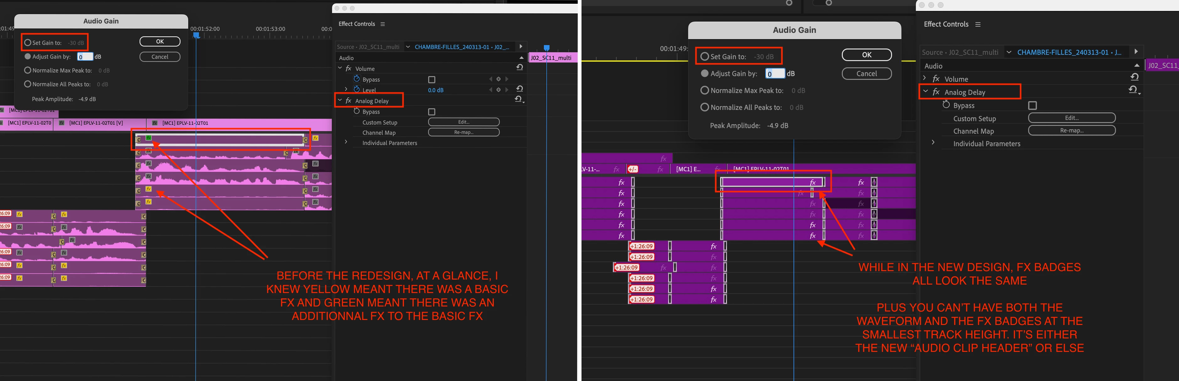1179x381 pixels.
Task: Select Source J02_SC11_multi tab in left panel
Action: tap(368, 47)
